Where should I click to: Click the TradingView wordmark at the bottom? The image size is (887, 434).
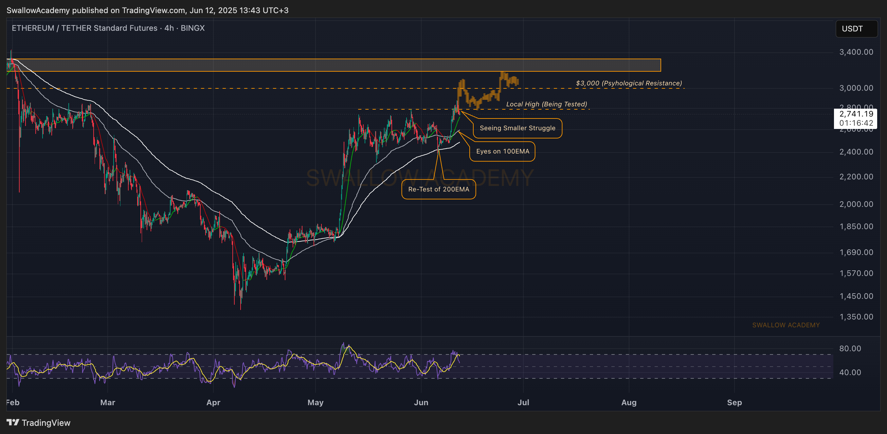[x=46, y=423]
